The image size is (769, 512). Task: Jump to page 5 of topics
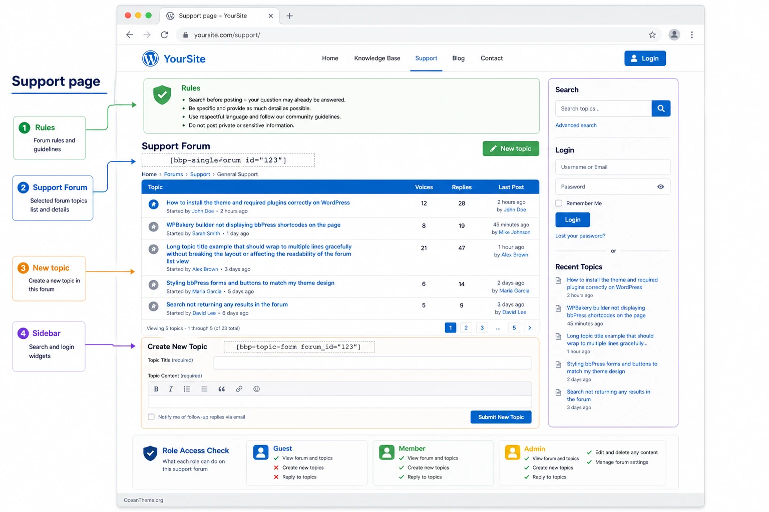pyautogui.click(x=514, y=328)
